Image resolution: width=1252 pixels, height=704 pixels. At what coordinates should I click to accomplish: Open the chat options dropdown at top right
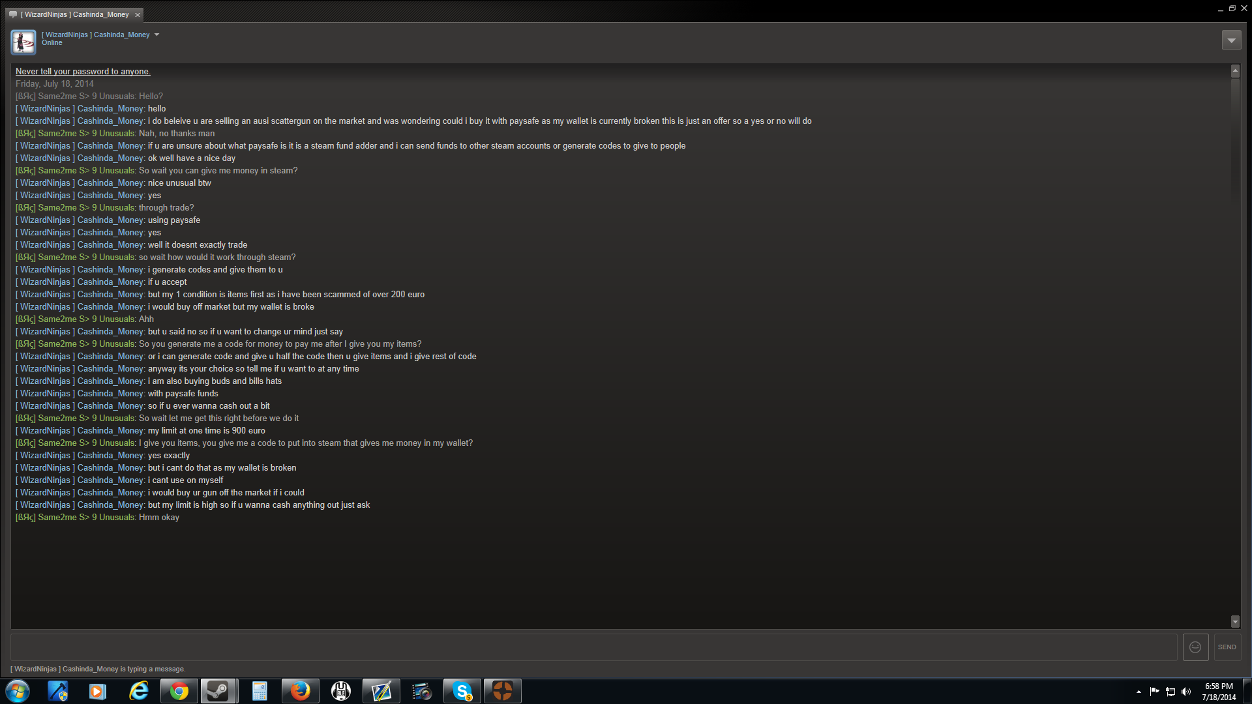[1231, 40]
